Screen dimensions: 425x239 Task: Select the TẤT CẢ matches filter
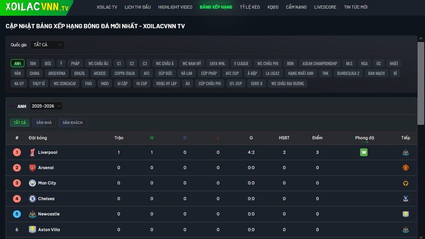20,122
